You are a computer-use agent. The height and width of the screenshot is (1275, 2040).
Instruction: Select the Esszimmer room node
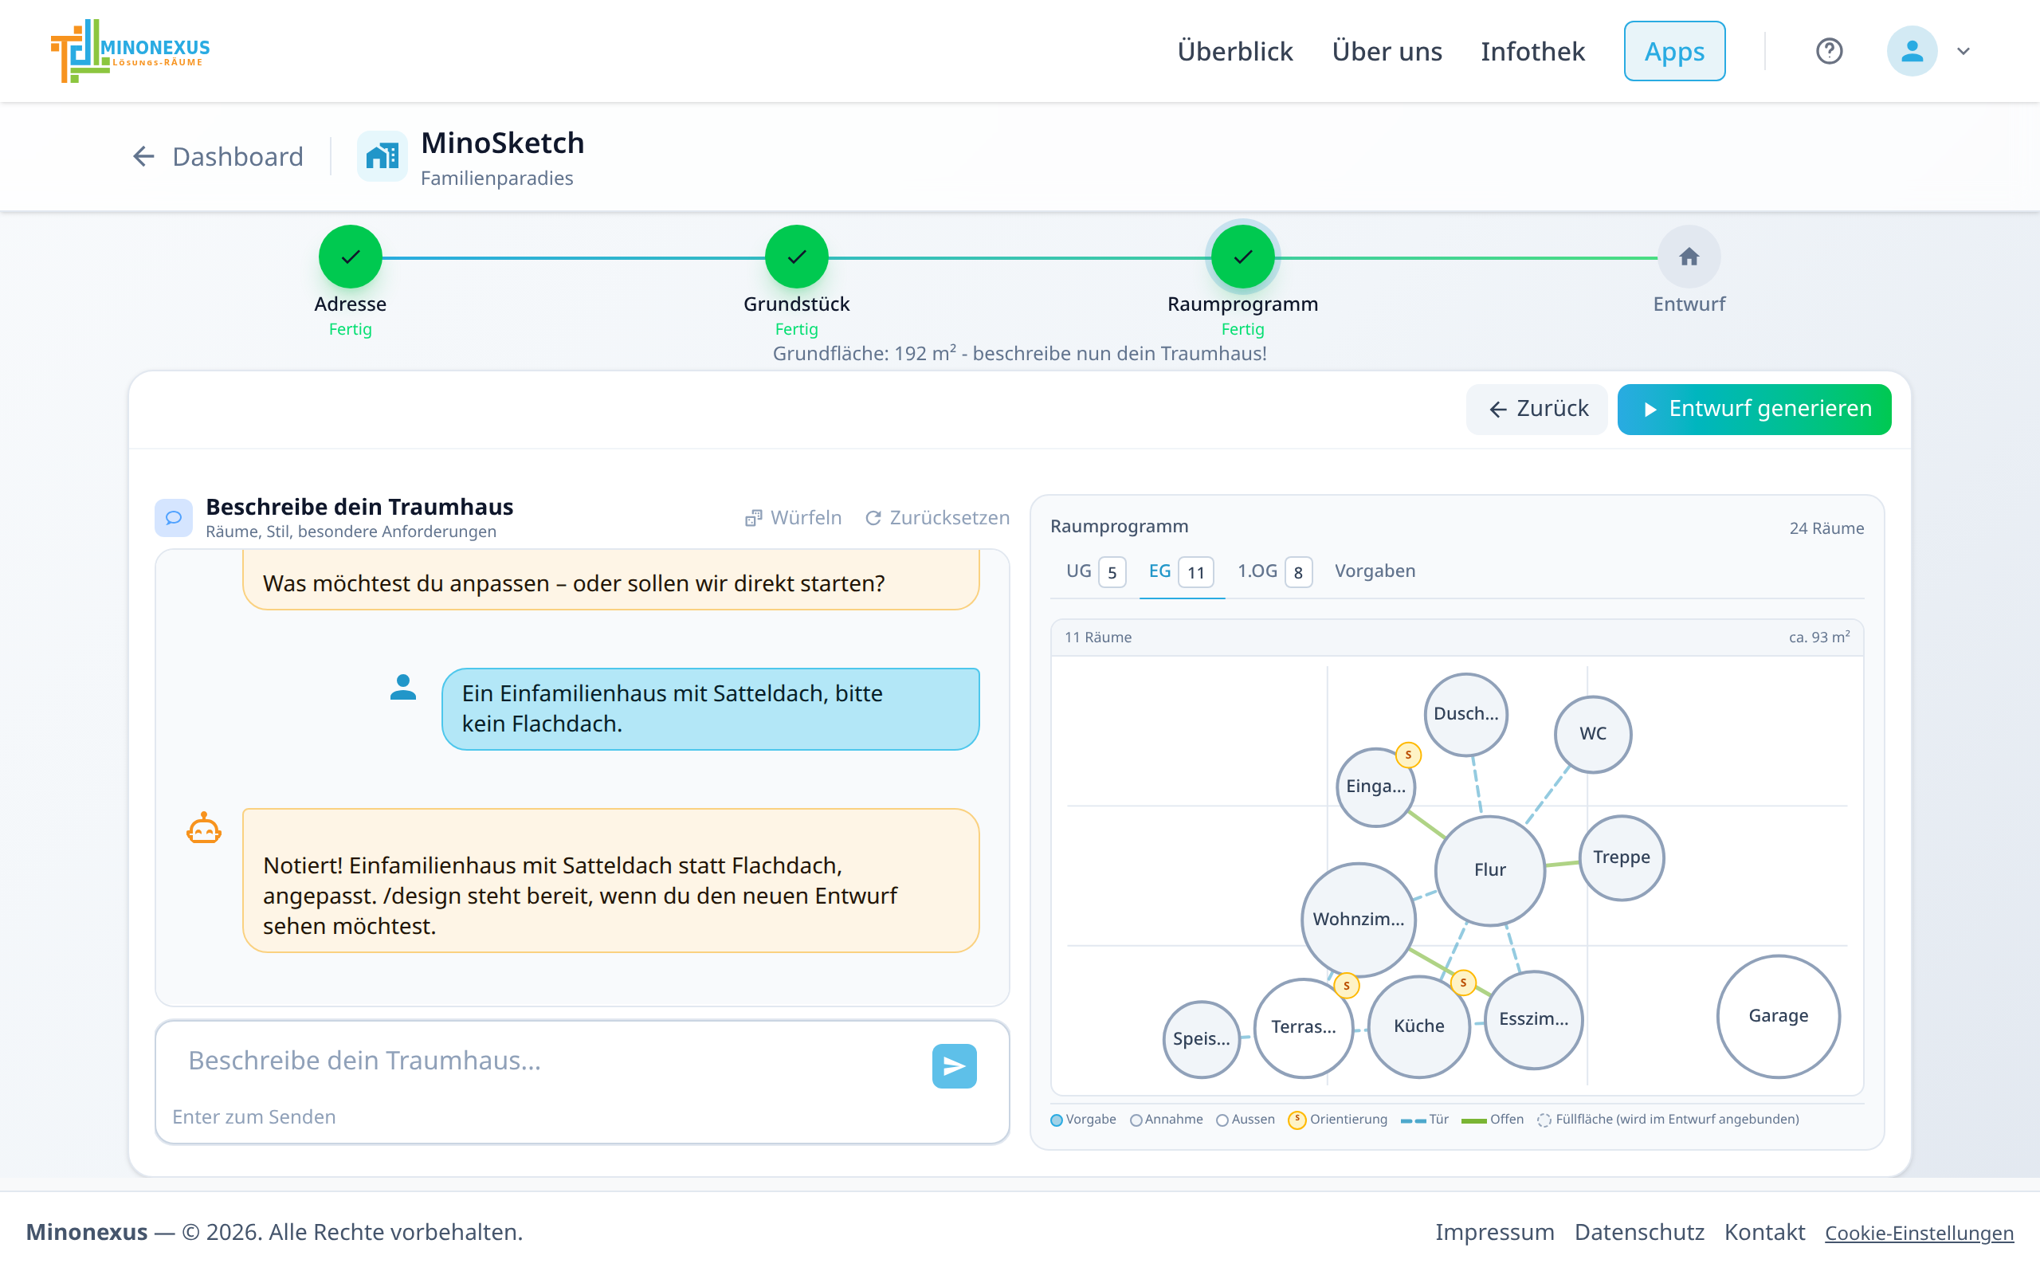click(1533, 1019)
